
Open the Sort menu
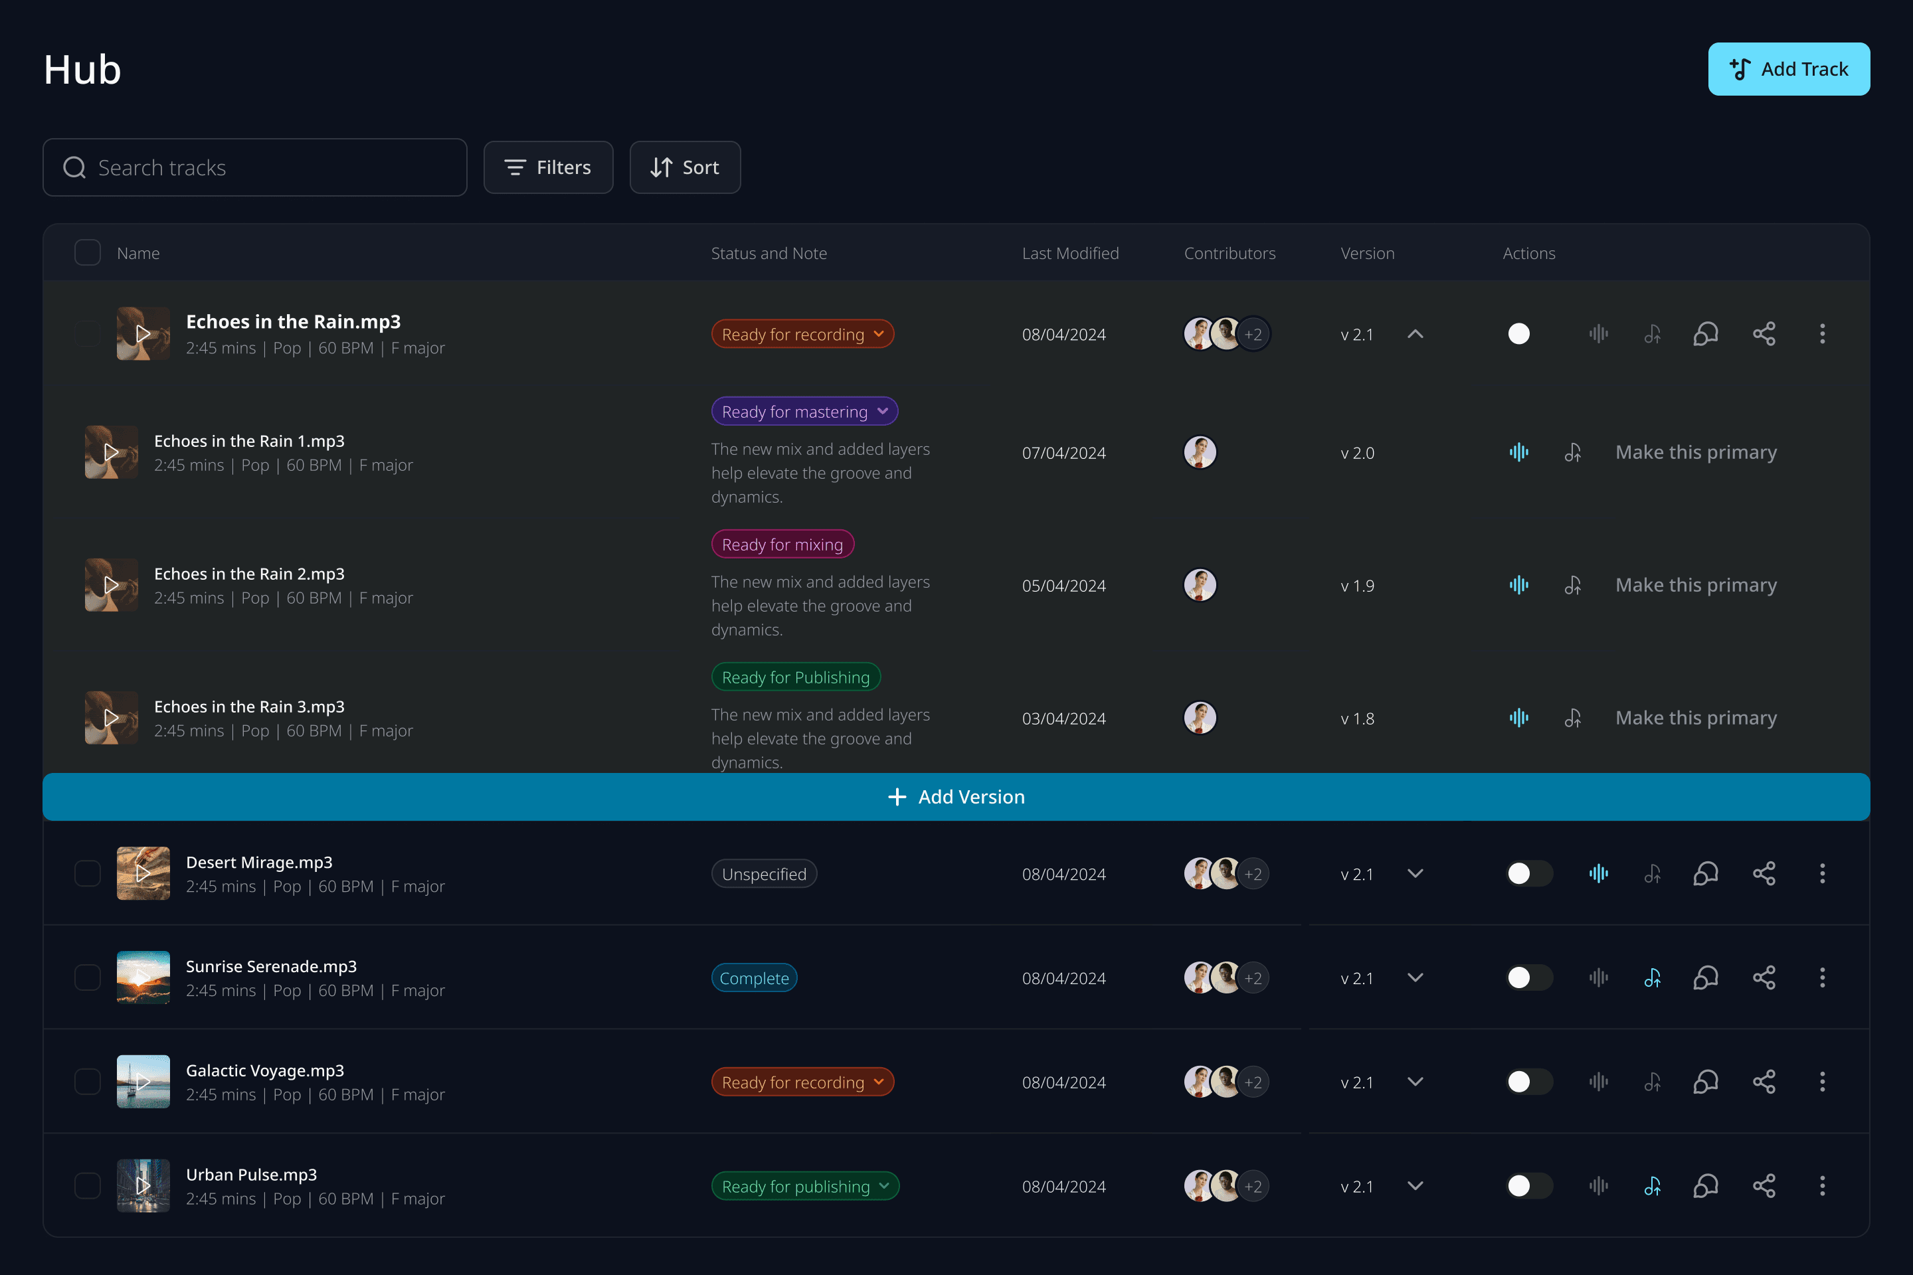tap(685, 167)
